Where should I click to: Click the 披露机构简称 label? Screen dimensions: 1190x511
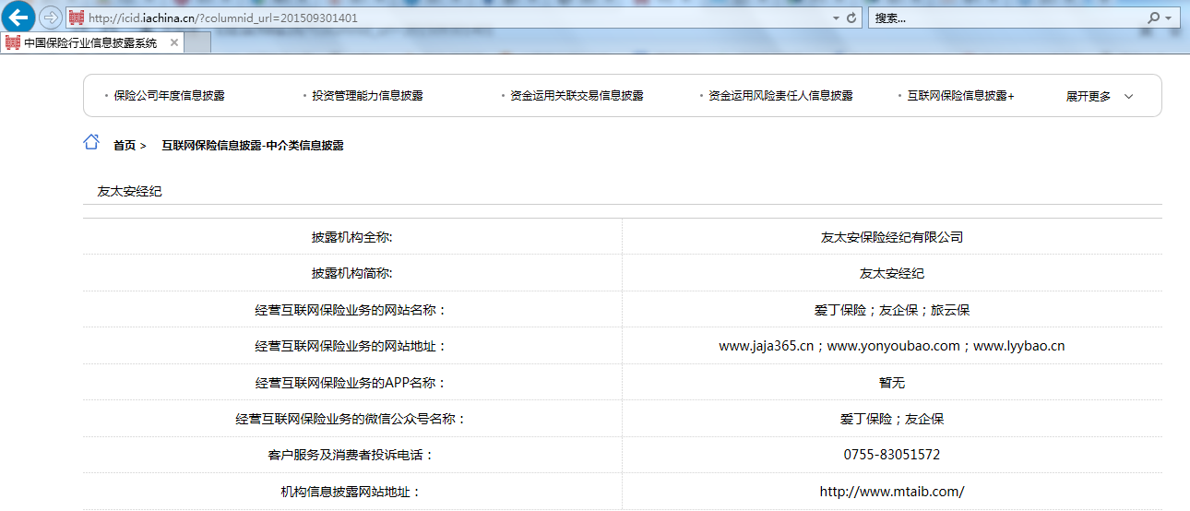(x=352, y=273)
